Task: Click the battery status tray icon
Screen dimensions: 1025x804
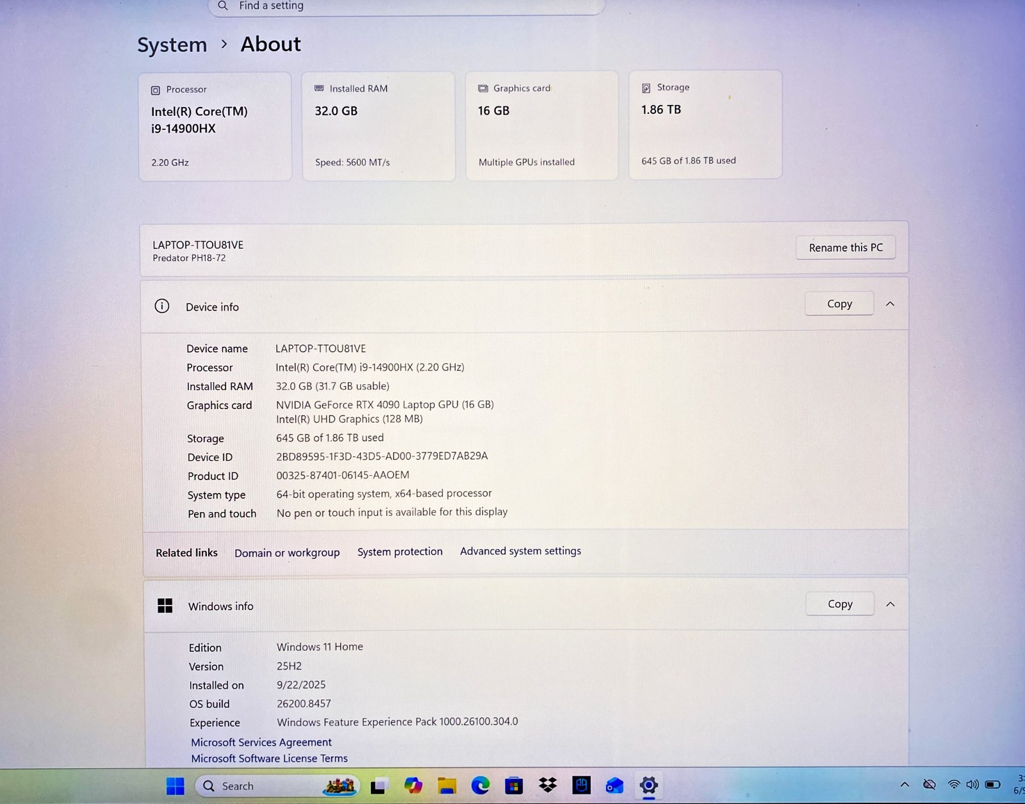Action: click(x=993, y=785)
